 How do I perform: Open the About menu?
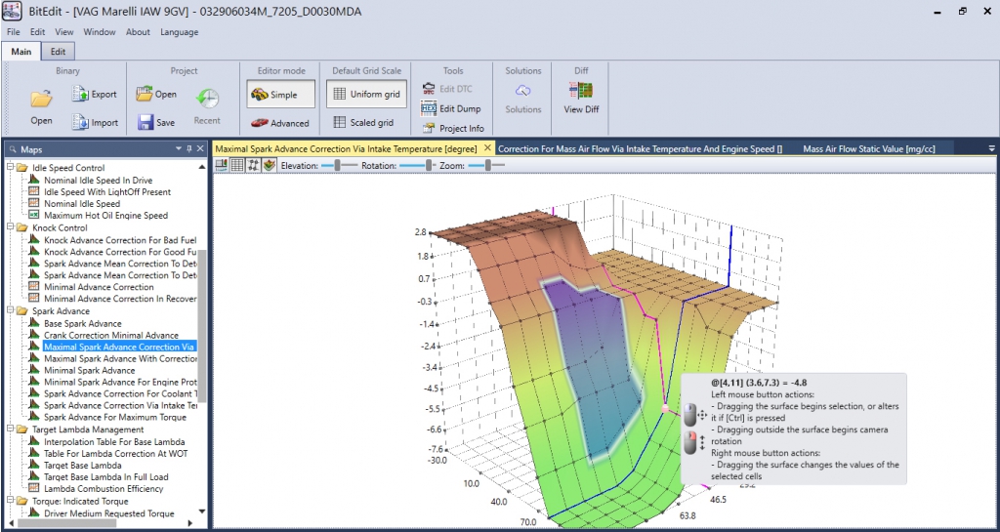(x=138, y=32)
